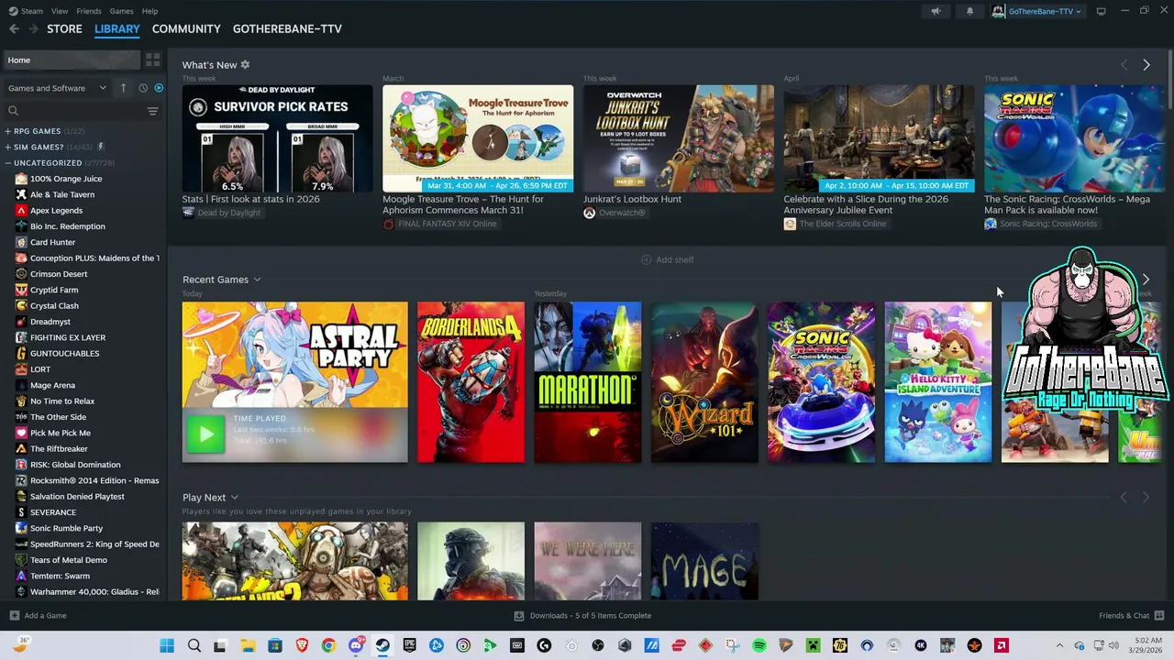Open the What's New settings gear
The image size is (1174, 660).
pyautogui.click(x=245, y=65)
